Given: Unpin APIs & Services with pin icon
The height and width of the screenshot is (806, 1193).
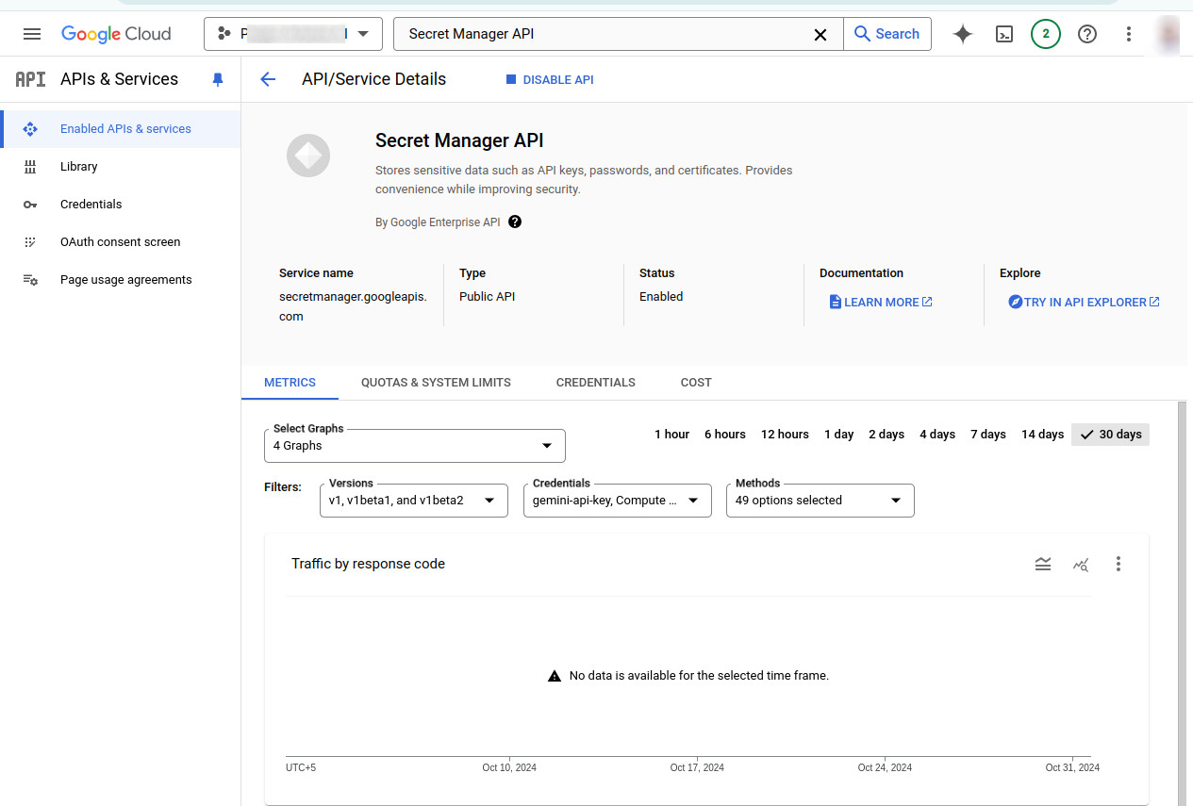Looking at the screenshot, I should 218,79.
